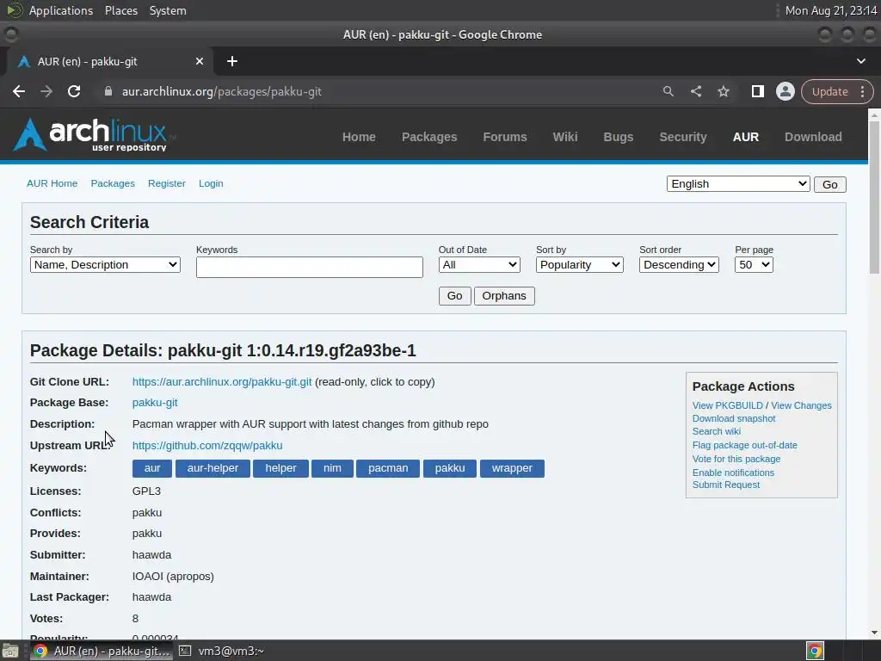Share this page via the share icon
Viewport: 881px width, 661px height.
(695, 91)
